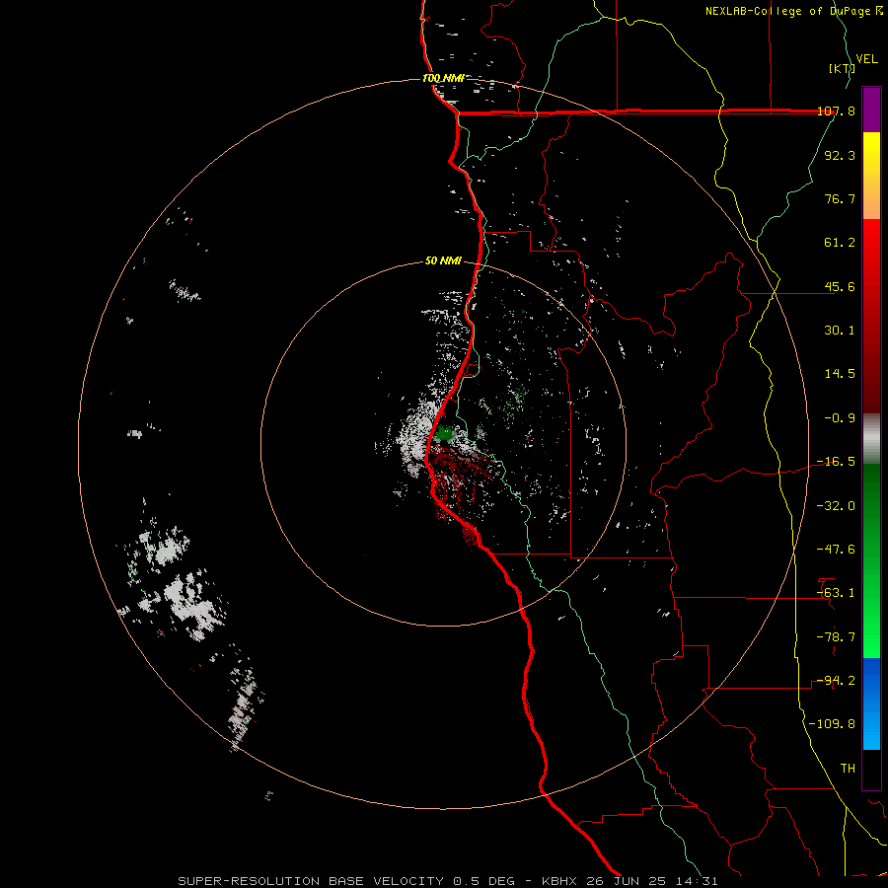Click the 100 NMI range ring label
The image size is (888, 888).
point(443,78)
